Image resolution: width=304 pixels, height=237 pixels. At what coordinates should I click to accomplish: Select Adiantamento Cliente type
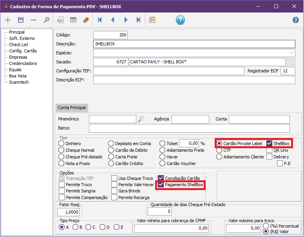click(x=219, y=157)
